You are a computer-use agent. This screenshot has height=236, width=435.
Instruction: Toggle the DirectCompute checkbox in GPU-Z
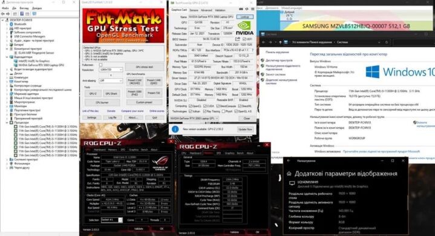(x=218, y=106)
